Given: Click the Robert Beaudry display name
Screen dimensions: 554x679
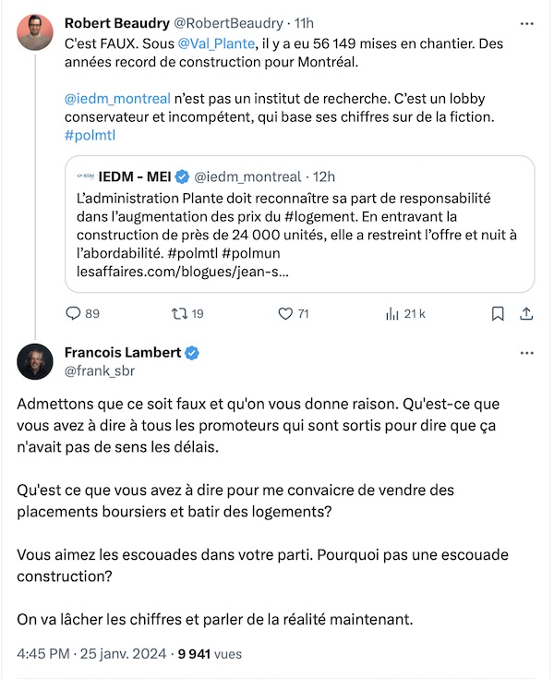Looking at the screenshot, I should tap(117, 23).
